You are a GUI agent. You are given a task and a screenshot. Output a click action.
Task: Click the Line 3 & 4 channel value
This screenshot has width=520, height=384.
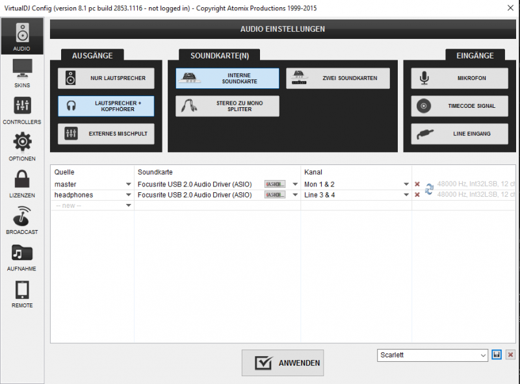(319, 195)
